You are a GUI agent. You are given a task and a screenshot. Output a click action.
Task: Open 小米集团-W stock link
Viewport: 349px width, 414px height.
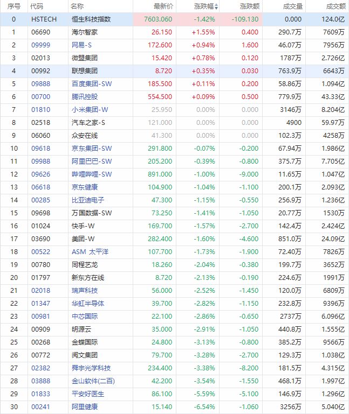(x=90, y=110)
